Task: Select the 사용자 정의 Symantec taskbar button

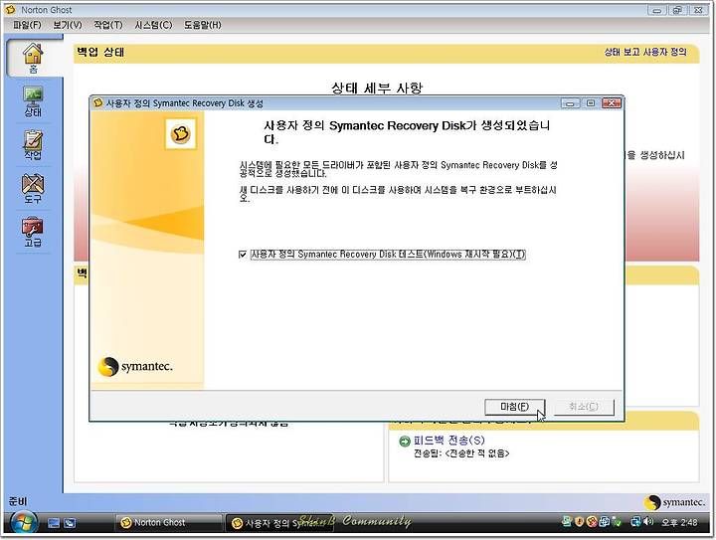Action: 279,523
